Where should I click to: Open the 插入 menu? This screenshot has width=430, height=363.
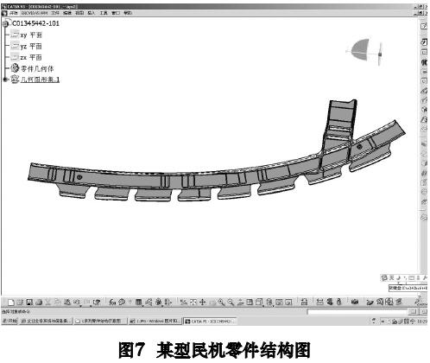(x=91, y=13)
